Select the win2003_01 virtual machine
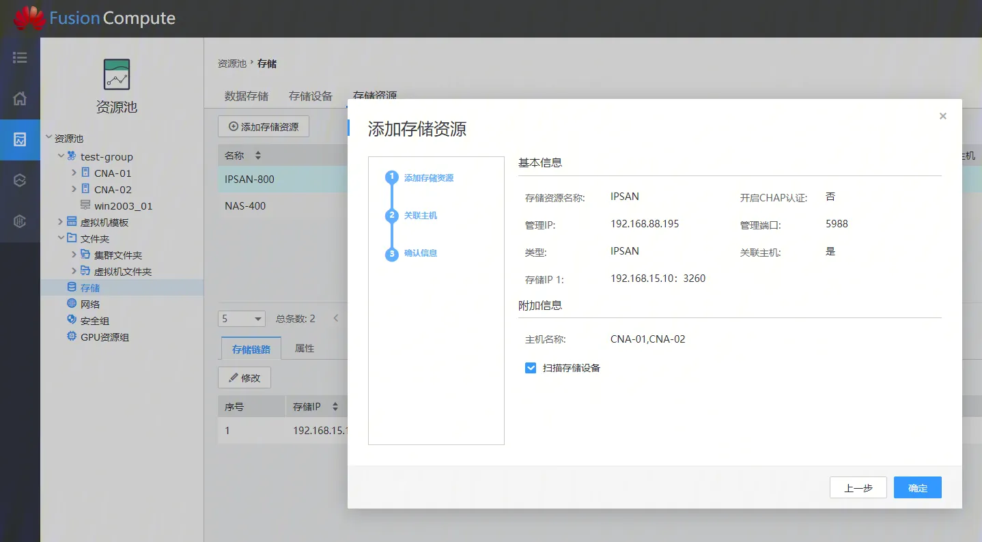The width and height of the screenshot is (982, 542). coord(123,205)
